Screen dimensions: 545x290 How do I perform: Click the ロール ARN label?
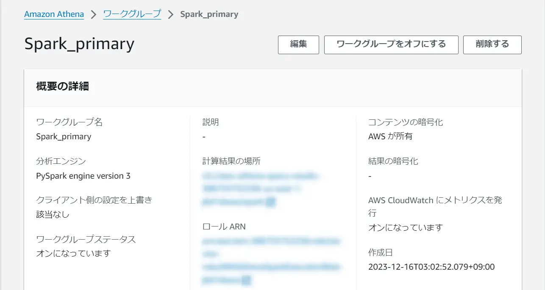[x=224, y=227]
